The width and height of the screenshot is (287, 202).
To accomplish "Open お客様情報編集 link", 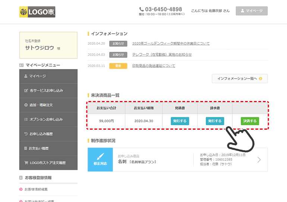I will pos(36,189).
